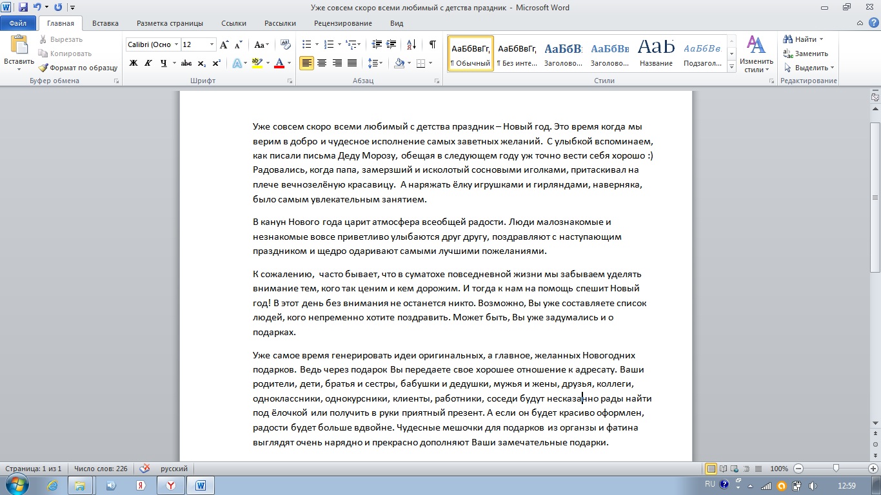The height and width of the screenshot is (495, 881).
Task: Toggle italic К formatting
Action: (148, 63)
